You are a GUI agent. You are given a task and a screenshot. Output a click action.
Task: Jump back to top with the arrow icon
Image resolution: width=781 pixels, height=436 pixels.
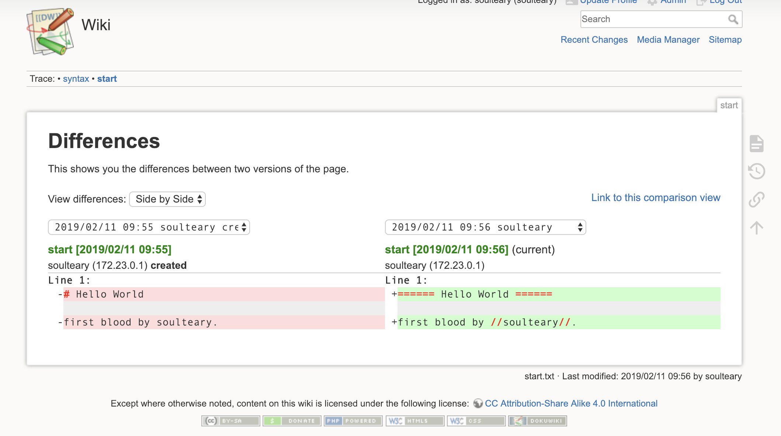(756, 227)
